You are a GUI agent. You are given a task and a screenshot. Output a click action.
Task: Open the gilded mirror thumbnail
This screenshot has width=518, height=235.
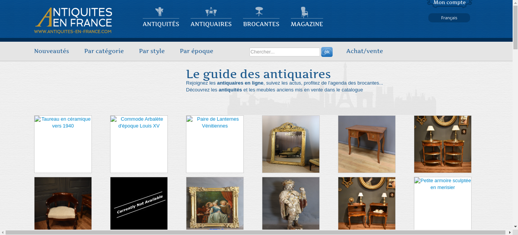pos(291,144)
